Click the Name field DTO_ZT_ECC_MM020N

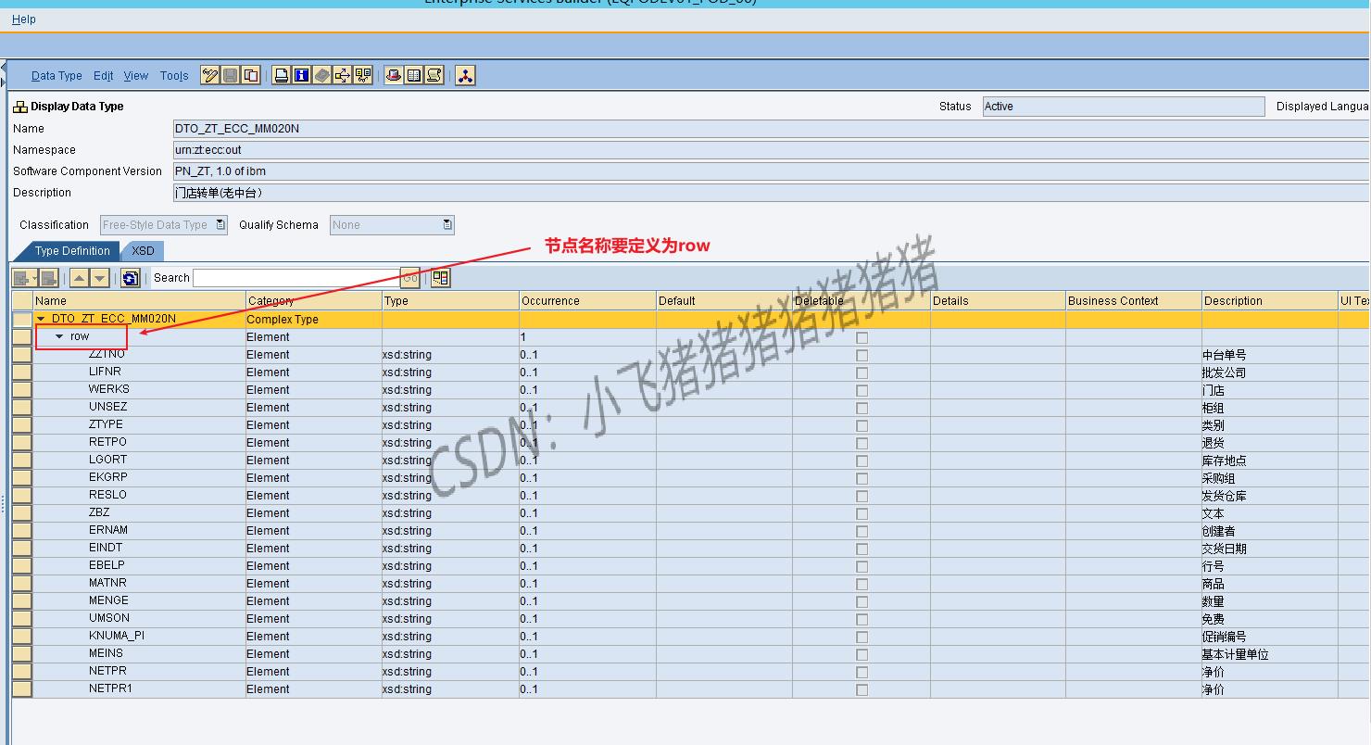(771, 129)
